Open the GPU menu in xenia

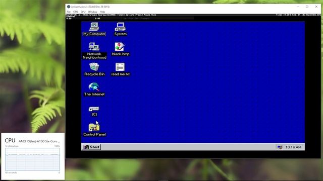coord(83,12)
